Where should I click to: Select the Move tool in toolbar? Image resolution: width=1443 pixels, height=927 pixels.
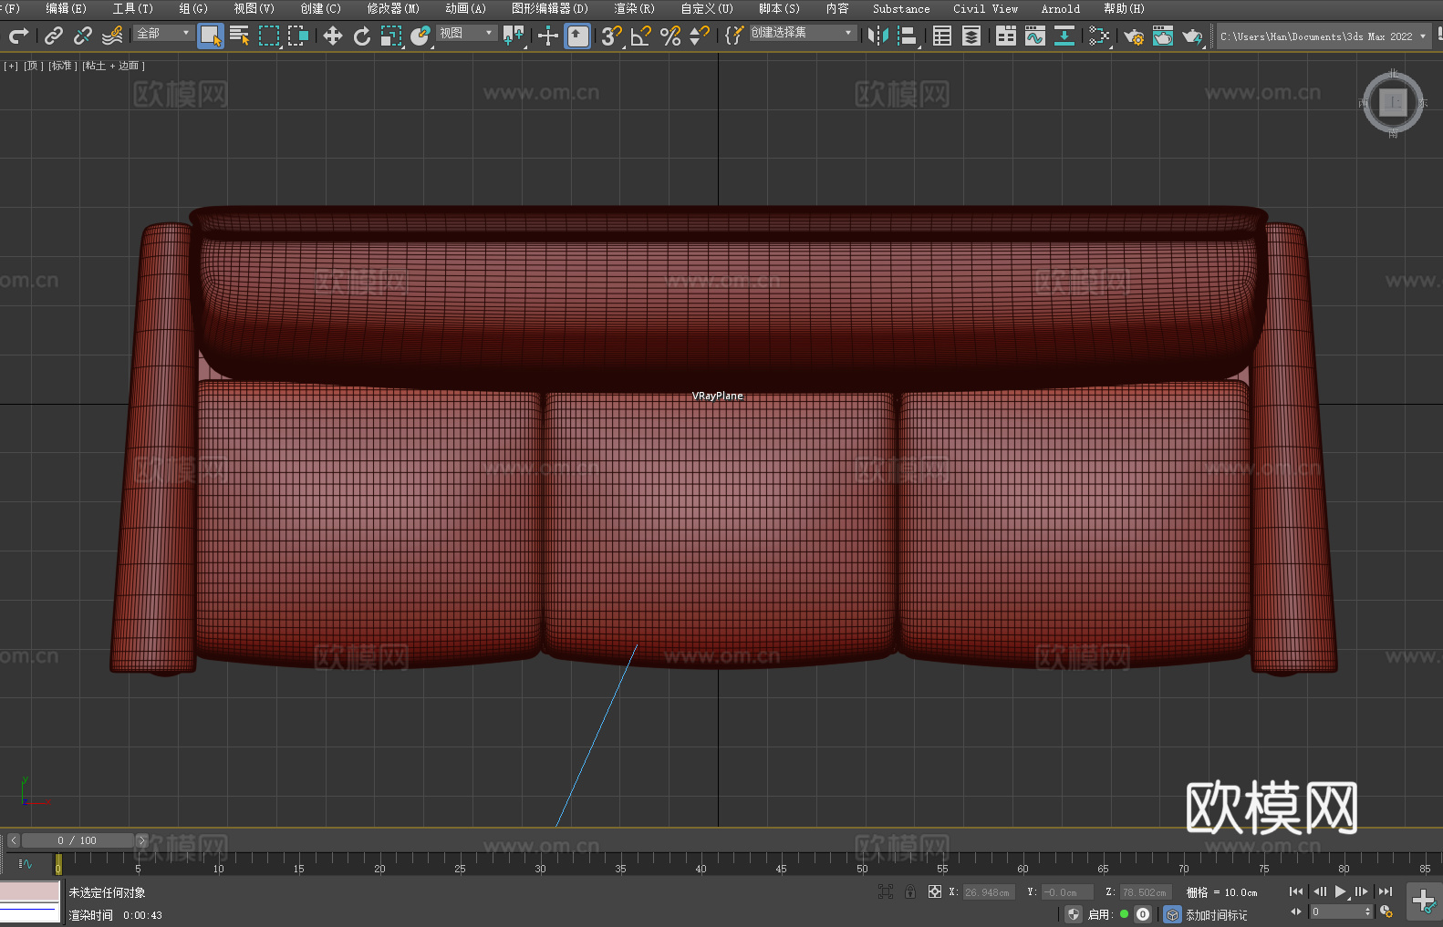(333, 36)
